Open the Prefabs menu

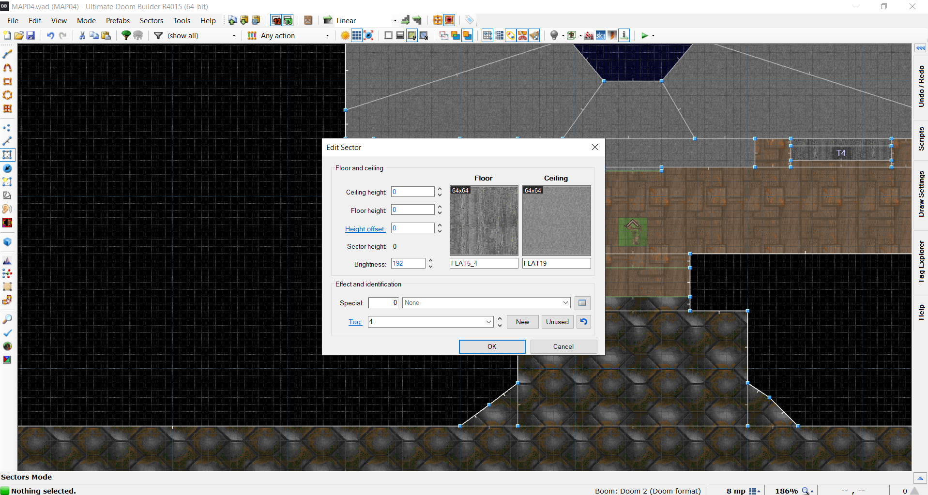tap(118, 20)
